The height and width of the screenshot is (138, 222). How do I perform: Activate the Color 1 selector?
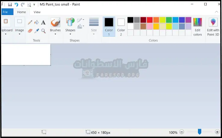pos(109,27)
